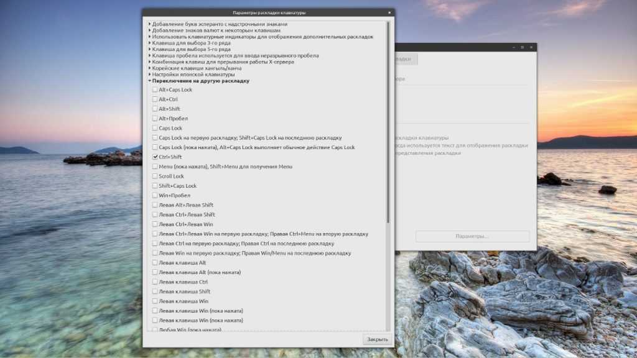Maximize the background settings window
The image size is (637, 358).
tap(522, 47)
